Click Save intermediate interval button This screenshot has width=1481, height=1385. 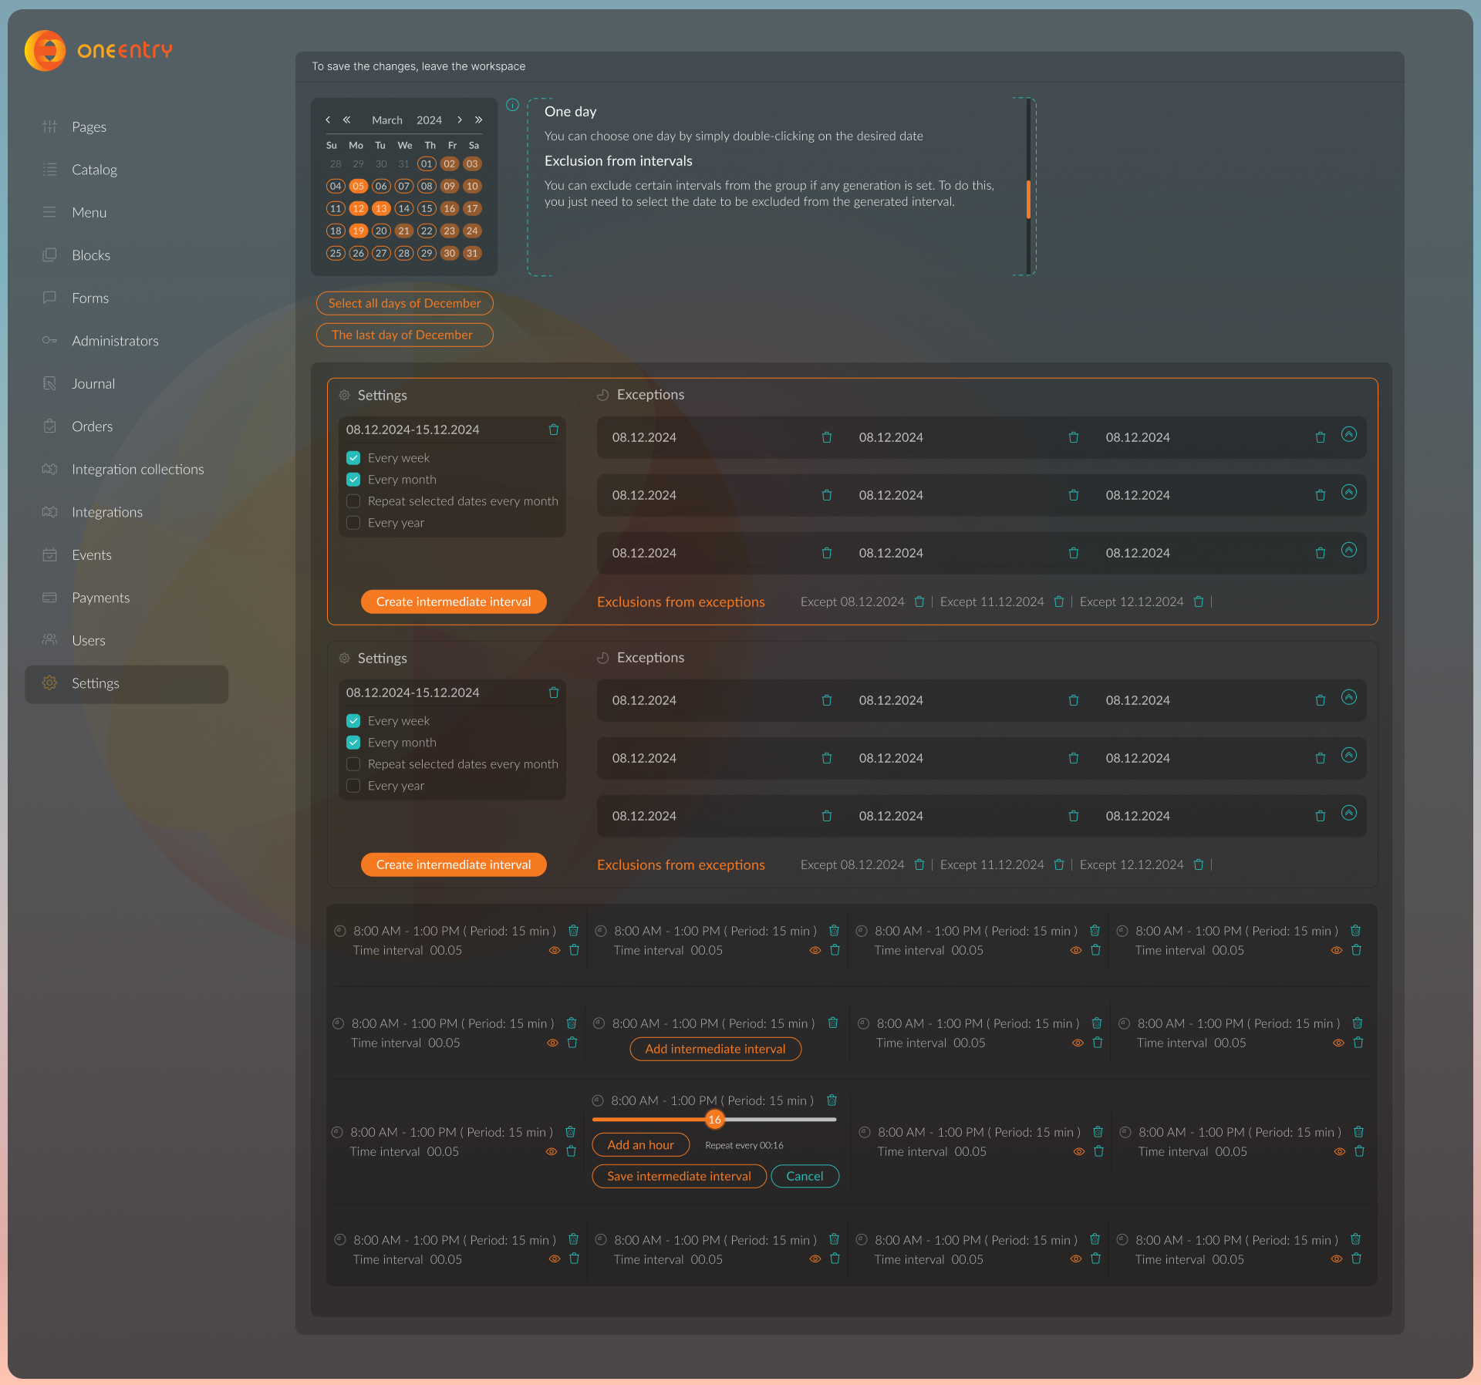pyautogui.click(x=679, y=1176)
